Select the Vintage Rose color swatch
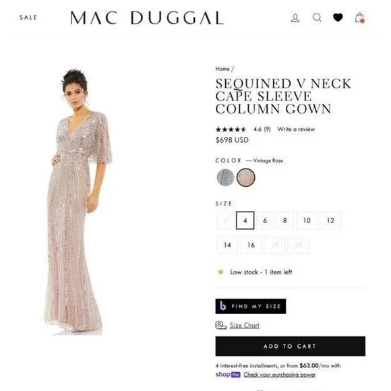This screenshot has width=391, height=391. (x=245, y=177)
